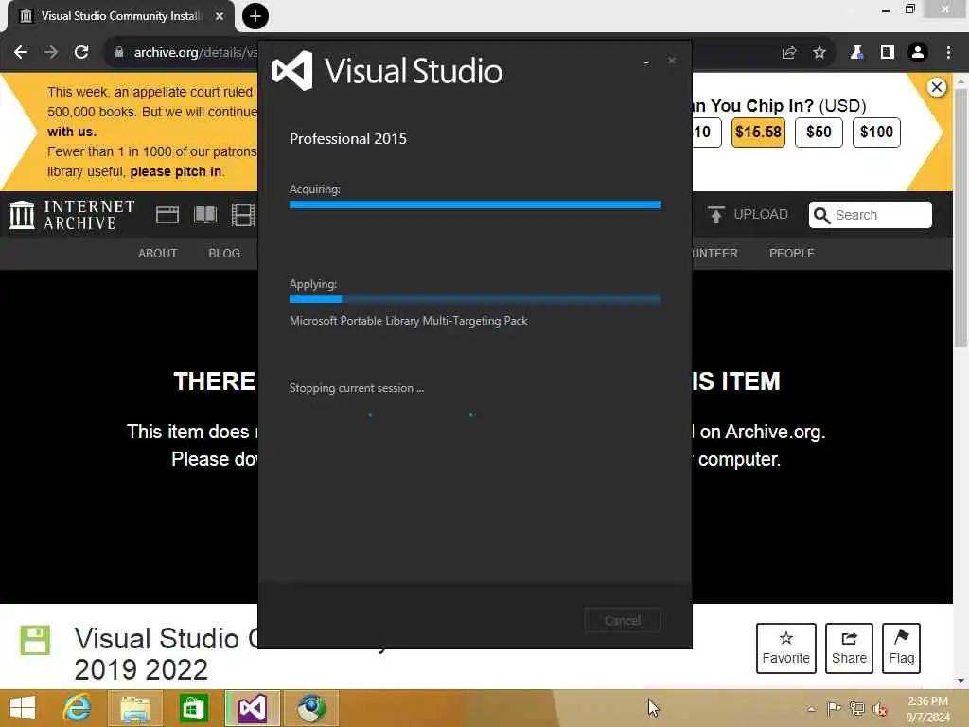
Task: Open the Video film icon in navbar
Action: coord(243,215)
